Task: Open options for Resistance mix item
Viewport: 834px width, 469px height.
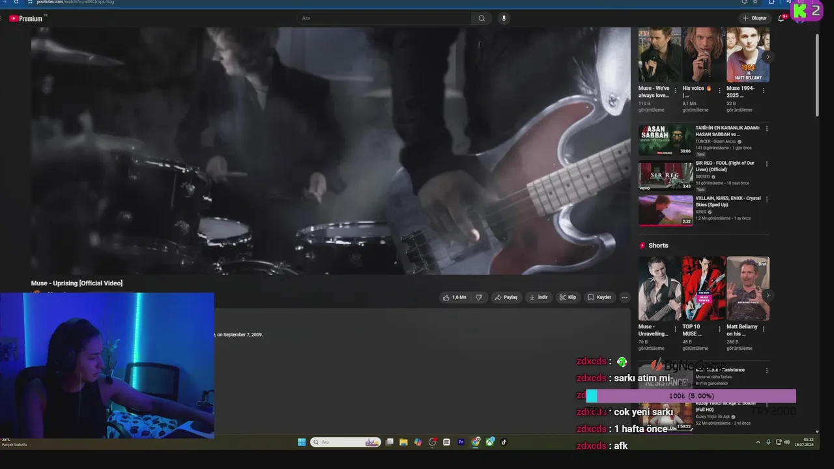Action: tap(766, 371)
